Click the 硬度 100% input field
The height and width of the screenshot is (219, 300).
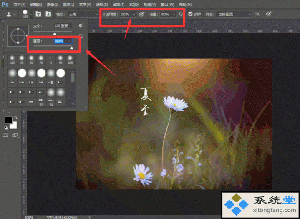point(63,41)
